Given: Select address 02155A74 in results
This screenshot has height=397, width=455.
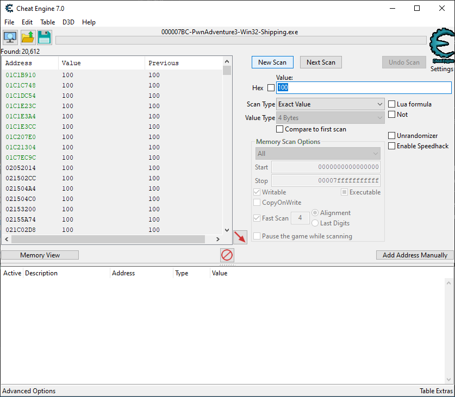Looking at the screenshot, I should (21, 219).
